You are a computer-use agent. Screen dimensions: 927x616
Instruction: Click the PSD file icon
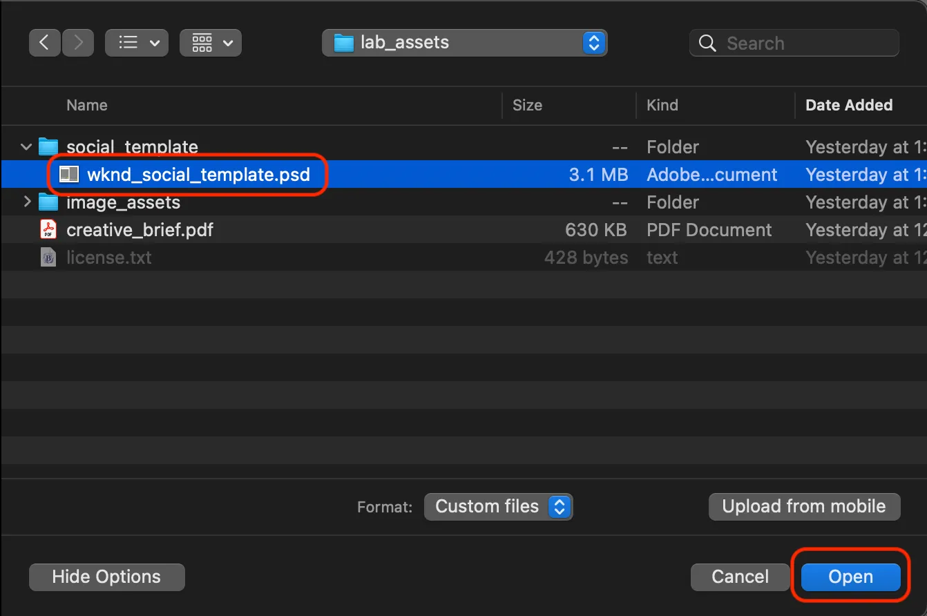point(69,175)
